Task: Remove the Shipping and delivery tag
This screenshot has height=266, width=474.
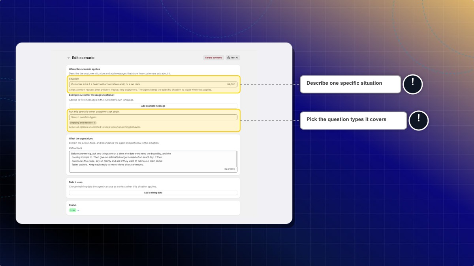Action: pos(95,123)
